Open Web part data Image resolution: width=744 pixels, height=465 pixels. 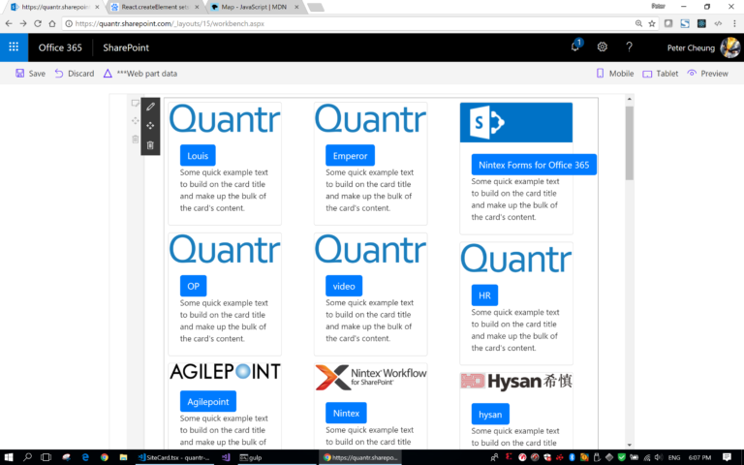coord(140,74)
